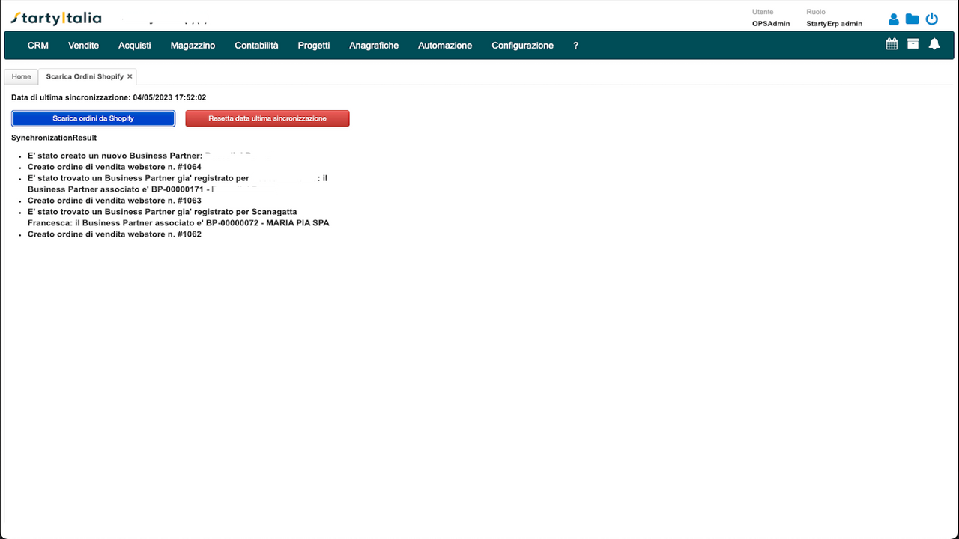Click the 'nuovo Business Partner' created line
This screenshot has width=959, height=539.
pyautogui.click(x=139, y=156)
